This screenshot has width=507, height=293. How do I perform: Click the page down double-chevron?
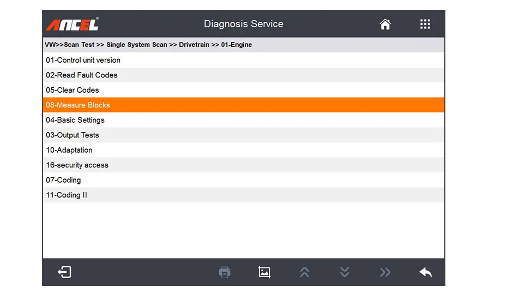point(345,272)
